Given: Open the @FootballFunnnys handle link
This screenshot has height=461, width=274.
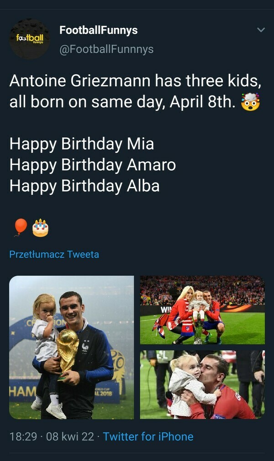Looking at the screenshot, I should 106,49.
